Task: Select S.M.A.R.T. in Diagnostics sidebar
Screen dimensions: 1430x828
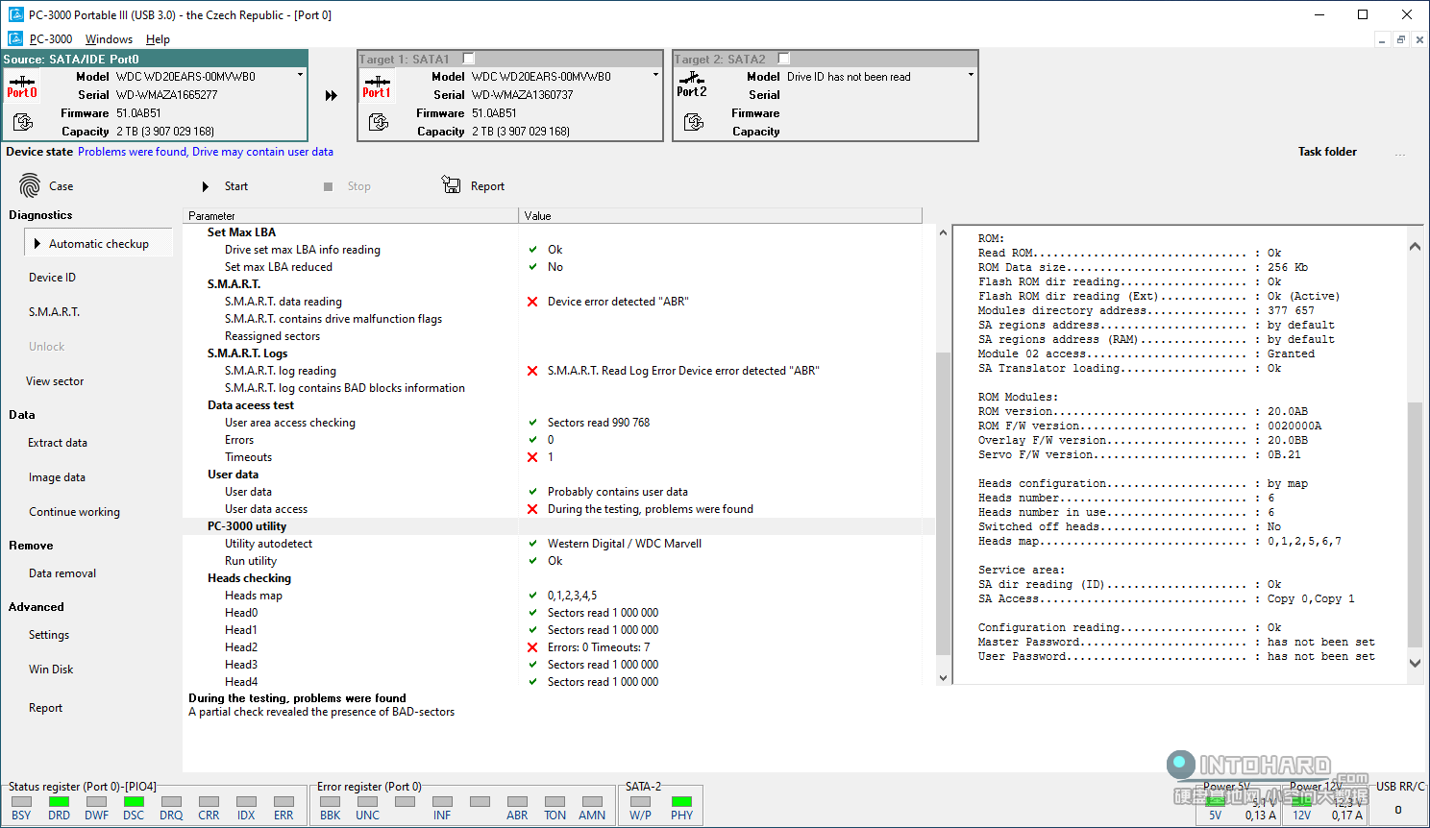Action: point(54,312)
